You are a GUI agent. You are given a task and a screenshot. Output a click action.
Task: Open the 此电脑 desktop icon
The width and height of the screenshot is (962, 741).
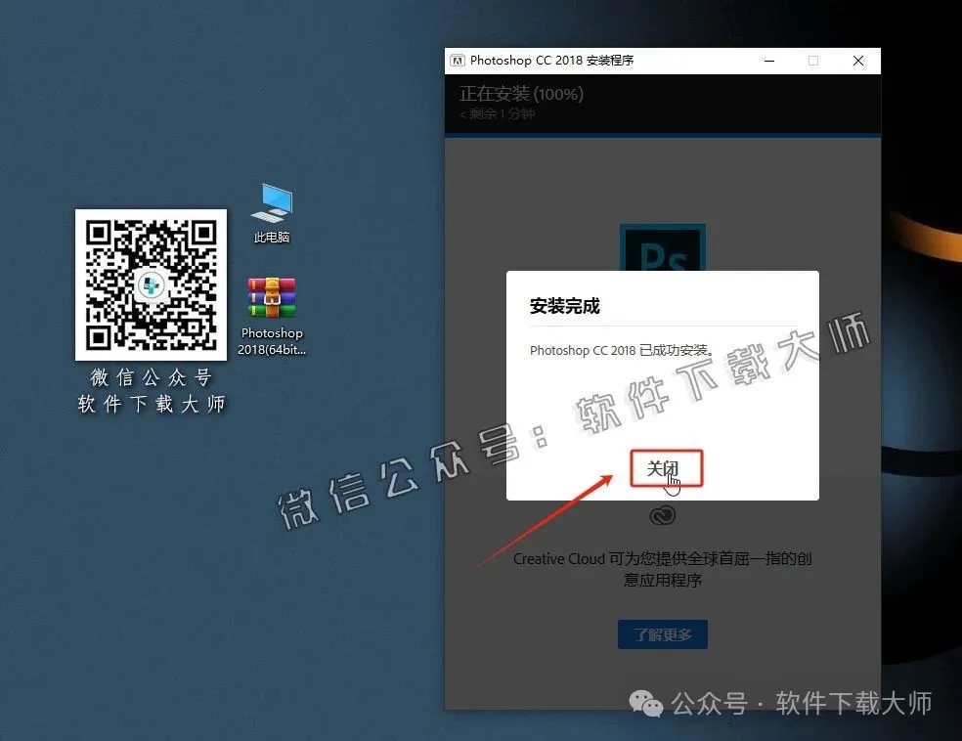[x=271, y=207]
